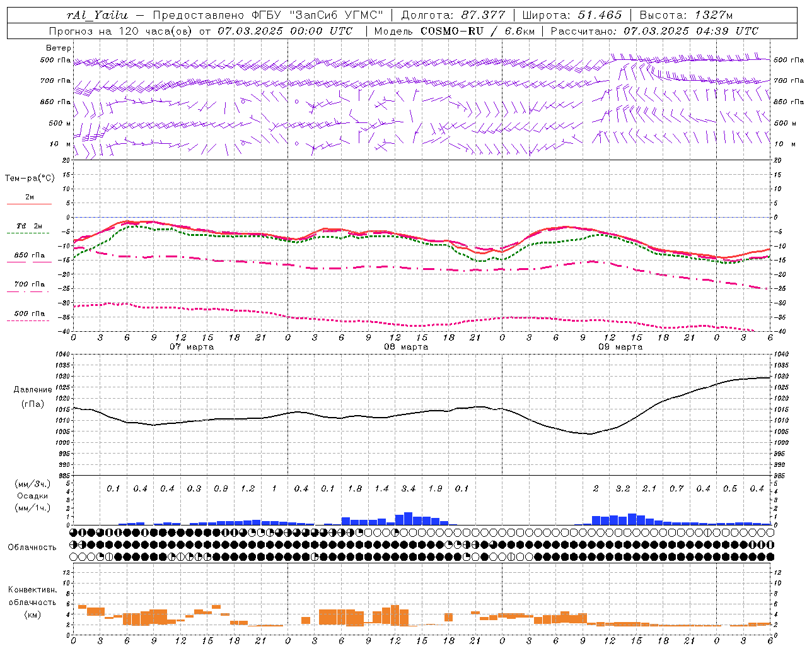The image size is (807, 646).
Task: Click the 1.2 three-hour precipitation value
Action: [x=248, y=488]
